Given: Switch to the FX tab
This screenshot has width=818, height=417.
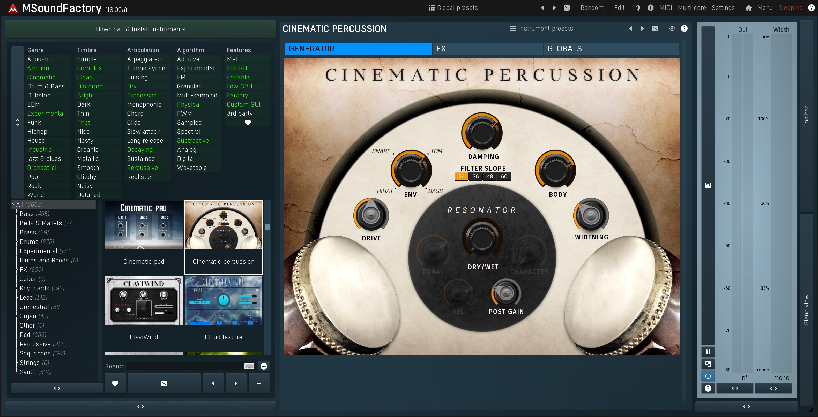Looking at the screenshot, I should (x=488, y=49).
